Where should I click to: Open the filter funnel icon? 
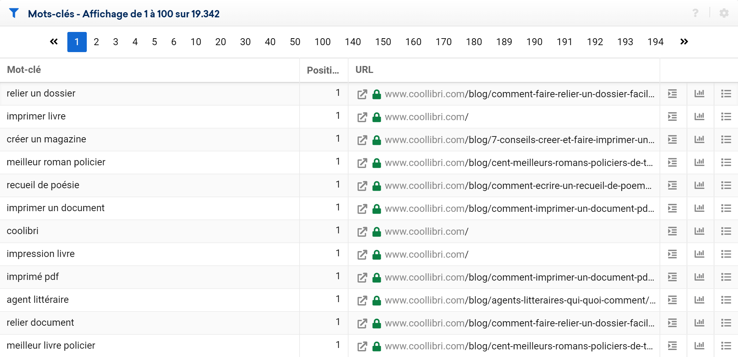pos(14,13)
